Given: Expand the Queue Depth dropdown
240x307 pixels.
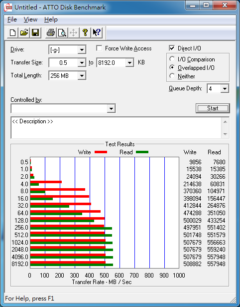Looking at the screenshot, I should (x=225, y=89).
